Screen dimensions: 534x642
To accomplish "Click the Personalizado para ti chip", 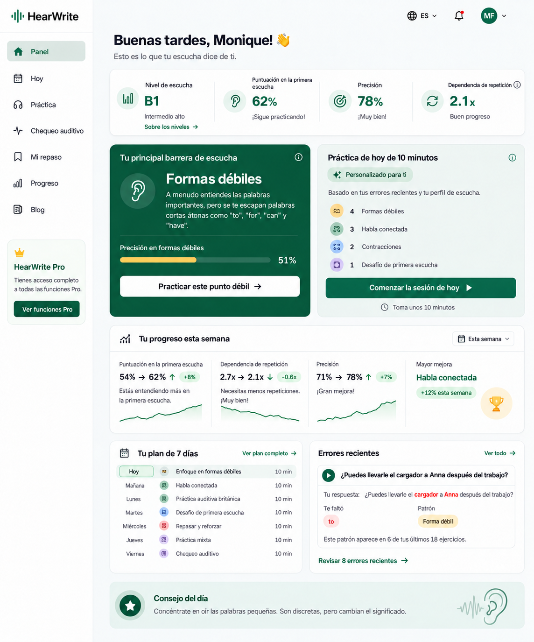I will pos(370,175).
